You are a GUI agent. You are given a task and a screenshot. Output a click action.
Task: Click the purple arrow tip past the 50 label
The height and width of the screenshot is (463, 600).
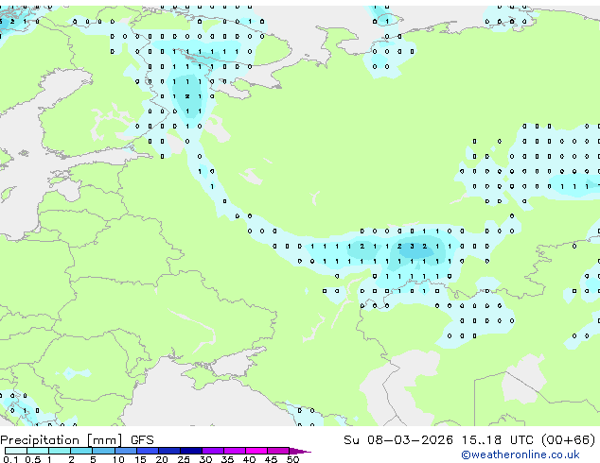pyautogui.click(x=300, y=451)
